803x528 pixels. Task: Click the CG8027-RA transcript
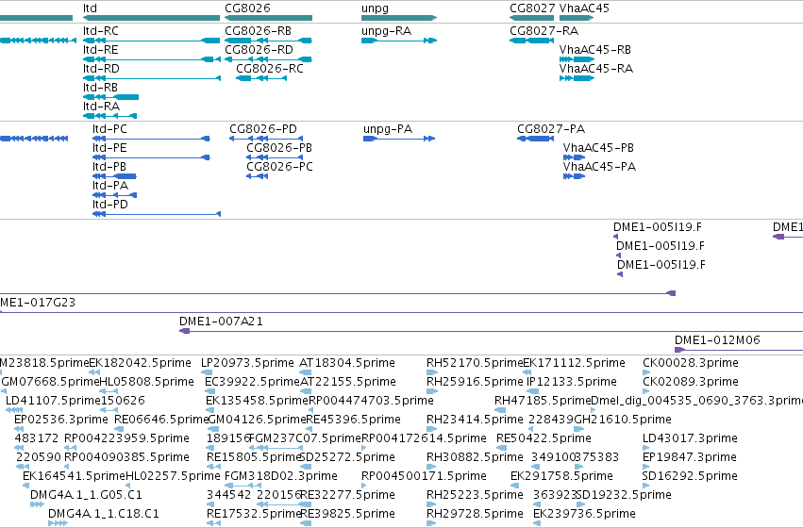(532, 41)
